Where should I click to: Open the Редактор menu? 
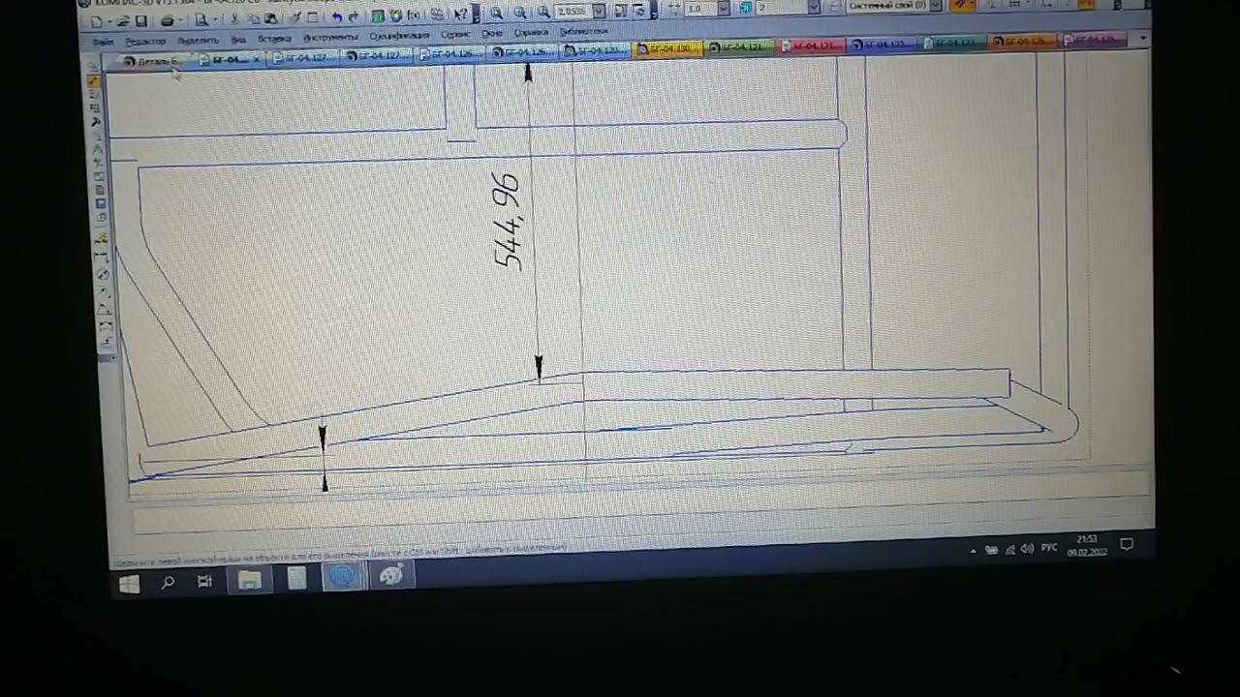[x=145, y=42]
